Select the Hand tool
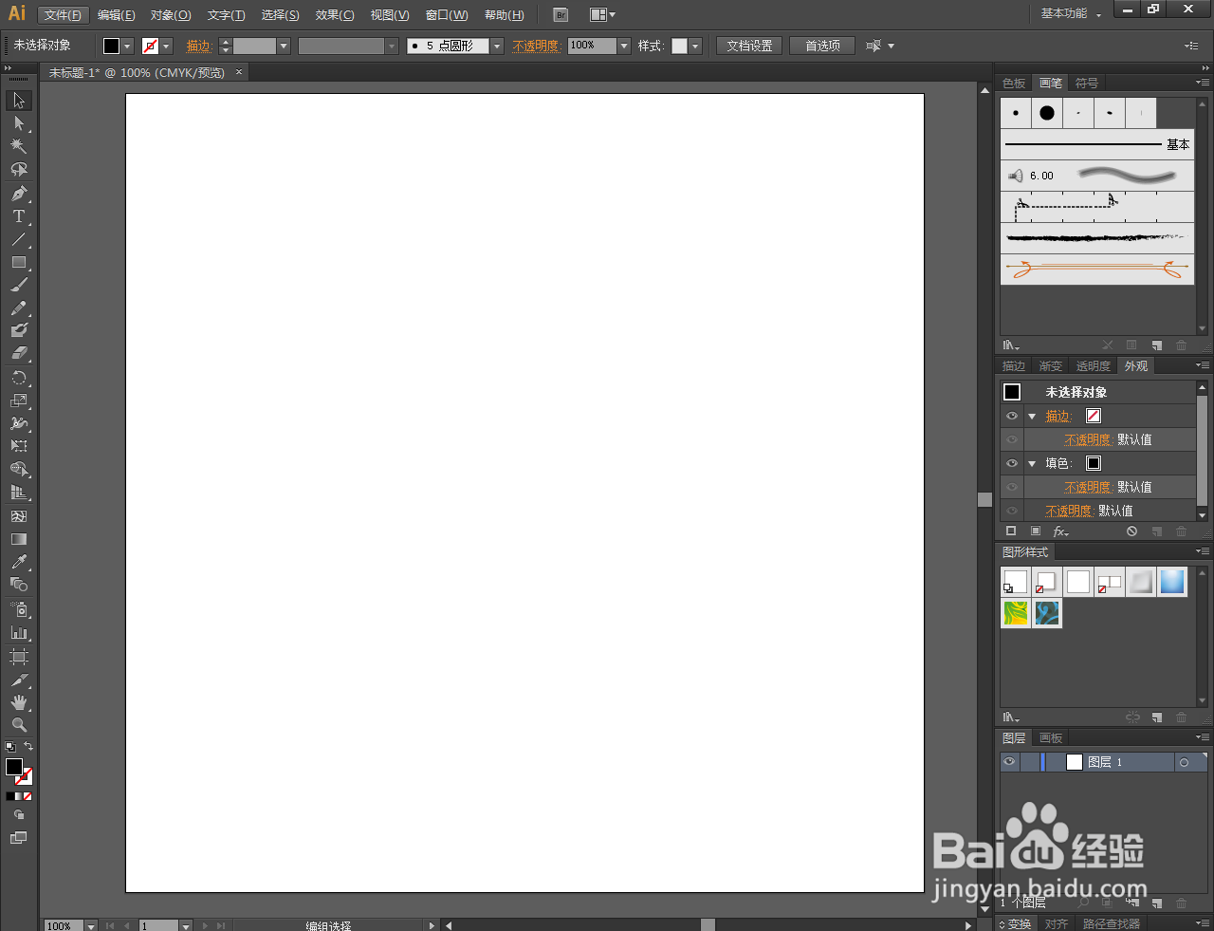The height and width of the screenshot is (931, 1214). pyautogui.click(x=19, y=702)
